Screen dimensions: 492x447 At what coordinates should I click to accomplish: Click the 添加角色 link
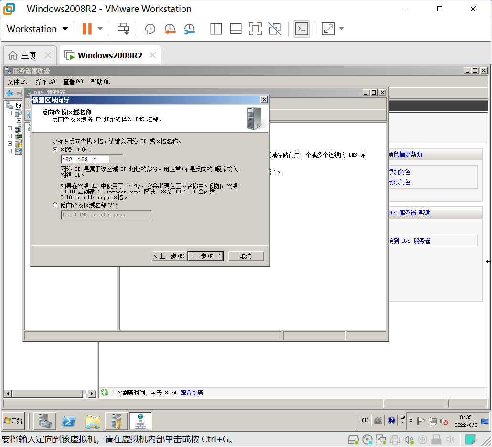pos(400,172)
